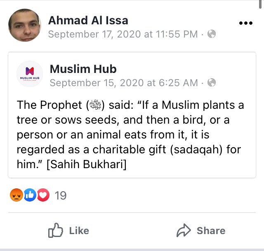The height and width of the screenshot is (251, 264).
Task: Click the September 15, 2020 shared post timestamp
Action: click(x=124, y=83)
